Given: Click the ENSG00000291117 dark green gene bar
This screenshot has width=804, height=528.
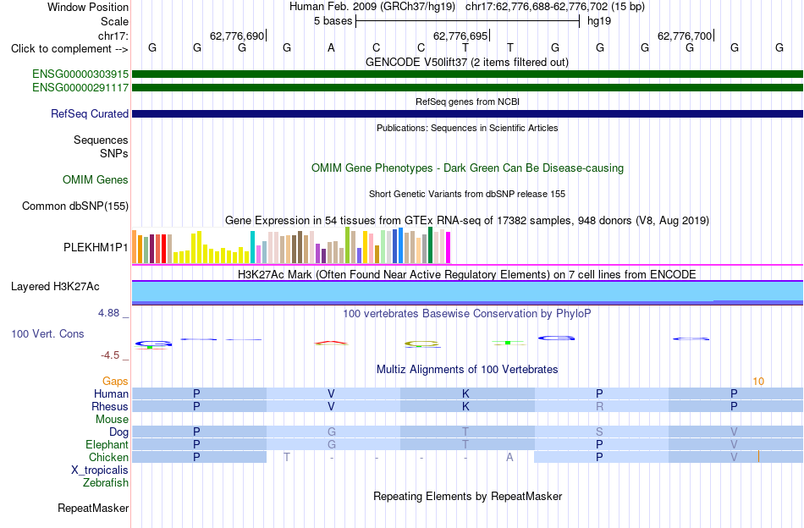Looking at the screenshot, I should (467, 88).
